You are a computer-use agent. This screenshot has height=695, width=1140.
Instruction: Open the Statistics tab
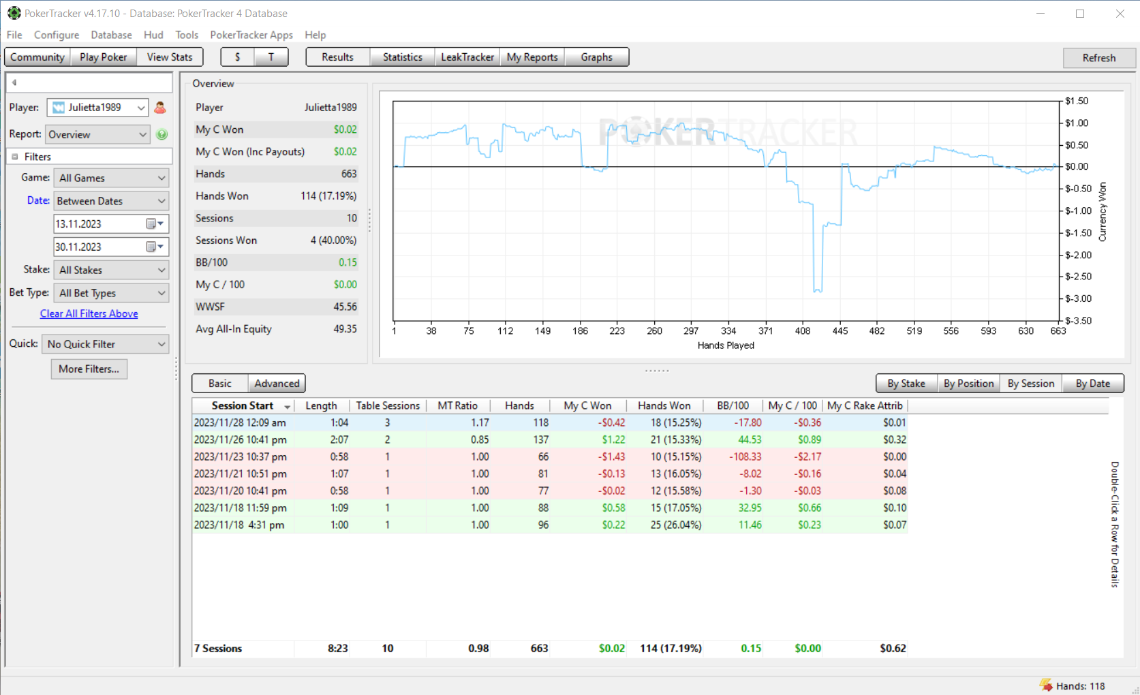[x=403, y=57]
